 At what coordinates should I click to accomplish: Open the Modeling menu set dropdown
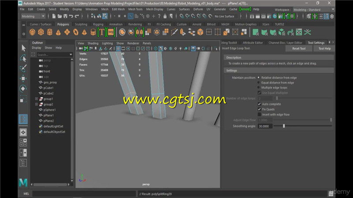coord(33,16)
